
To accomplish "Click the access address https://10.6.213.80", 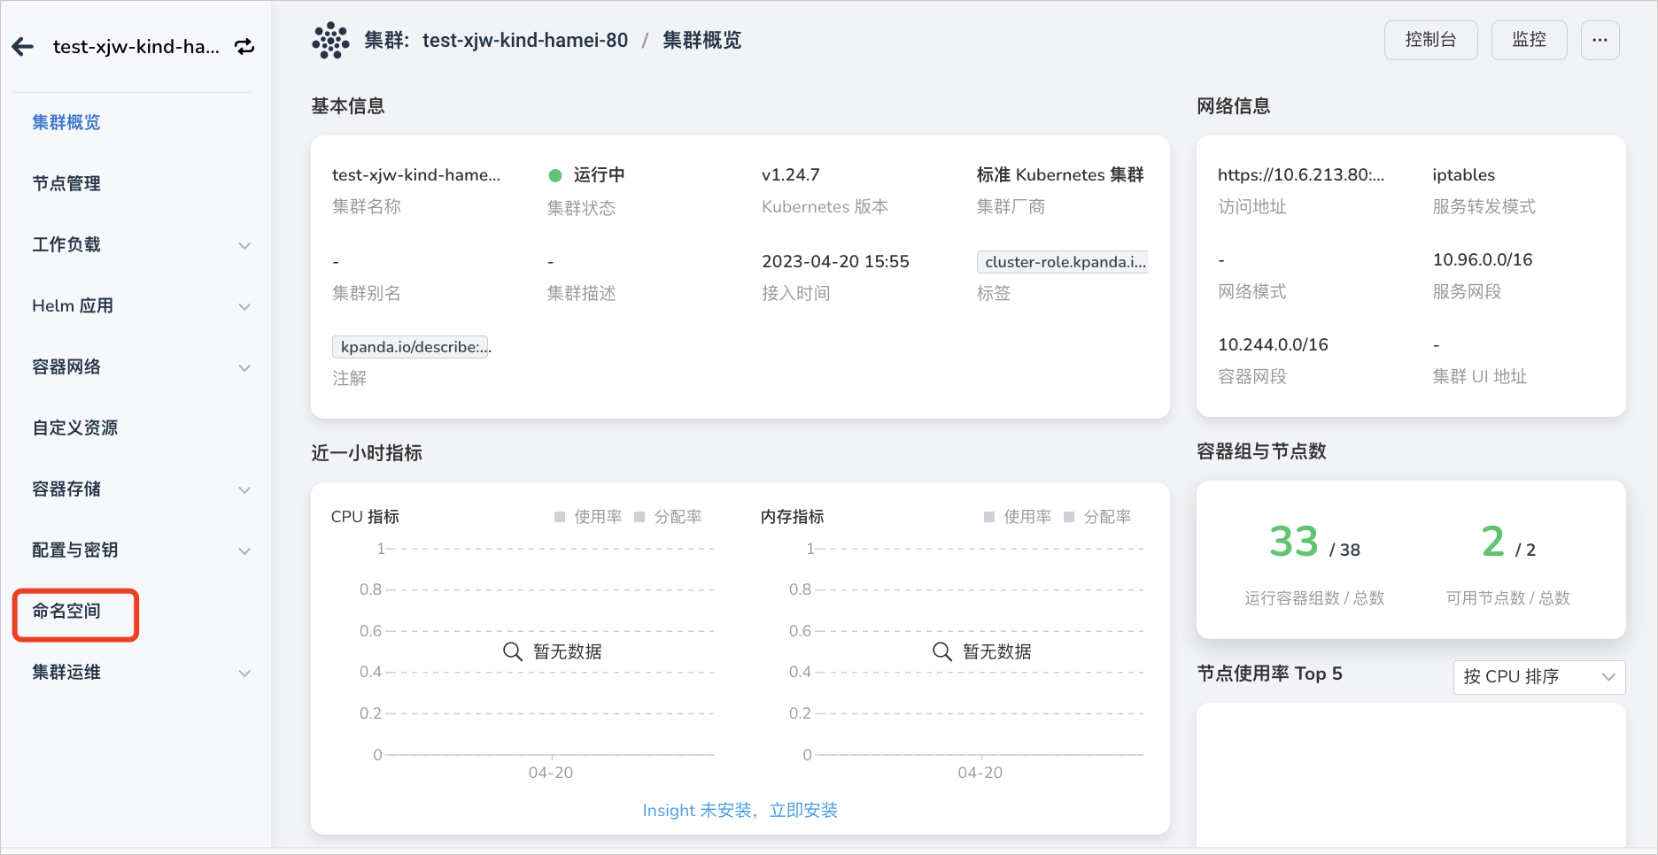I will (x=1301, y=174).
